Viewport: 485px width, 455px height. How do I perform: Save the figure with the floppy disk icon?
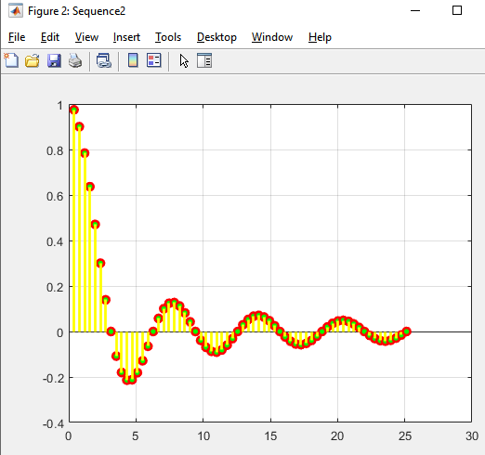coord(54,60)
